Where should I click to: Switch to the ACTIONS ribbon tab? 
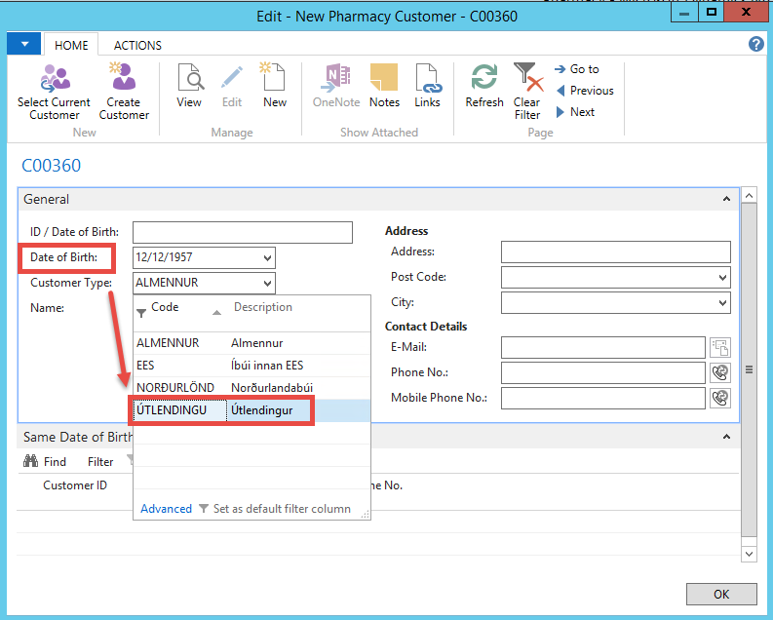point(137,46)
